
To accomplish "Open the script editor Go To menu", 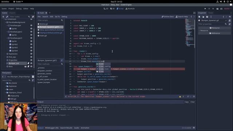I will (x=58, y=17).
